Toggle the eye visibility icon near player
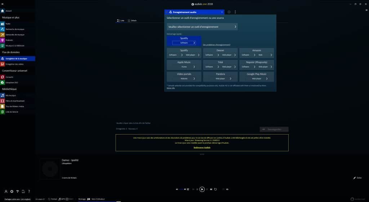This screenshot has height=202, width=369. pos(227,189)
